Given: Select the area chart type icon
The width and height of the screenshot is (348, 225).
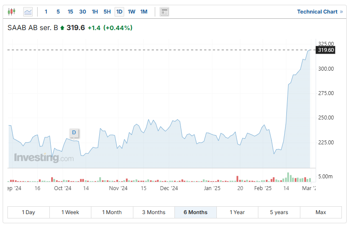Looking at the screenshot, I should coord(28,12).
